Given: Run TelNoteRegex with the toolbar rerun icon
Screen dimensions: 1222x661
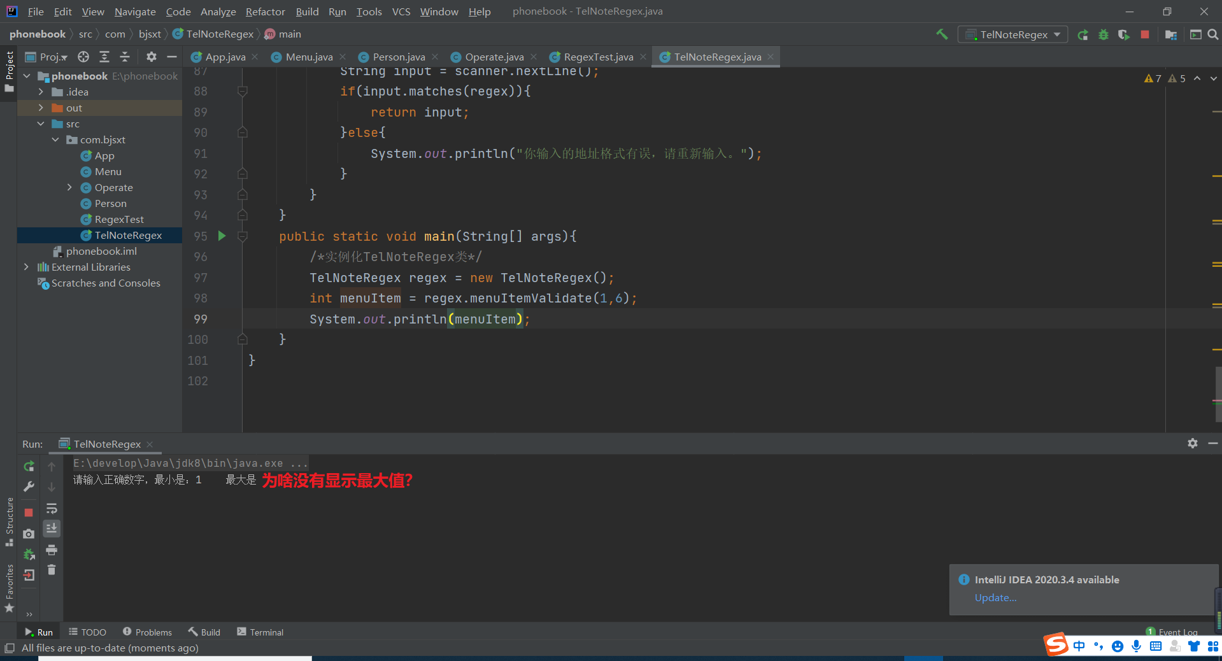Looking at the screenshot, I should click(x=1083, y=34).
